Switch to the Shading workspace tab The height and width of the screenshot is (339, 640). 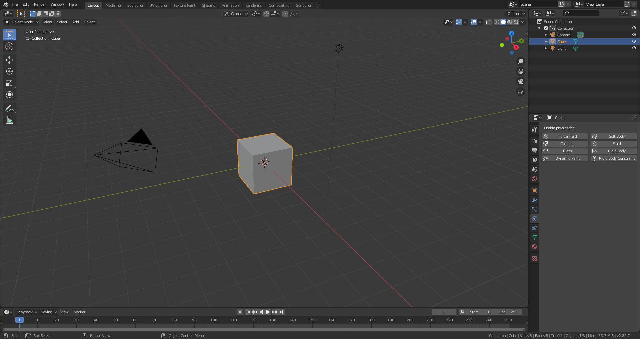tap(208, 5)
